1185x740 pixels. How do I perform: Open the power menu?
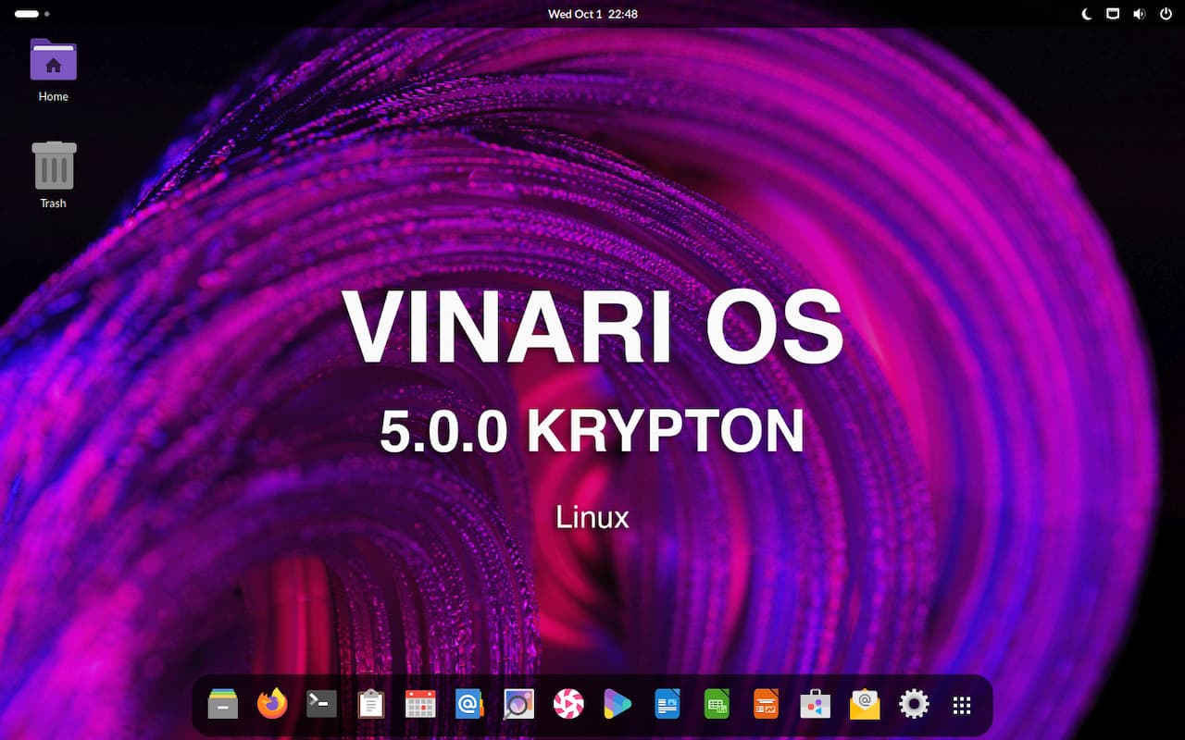pos(1166,14)
